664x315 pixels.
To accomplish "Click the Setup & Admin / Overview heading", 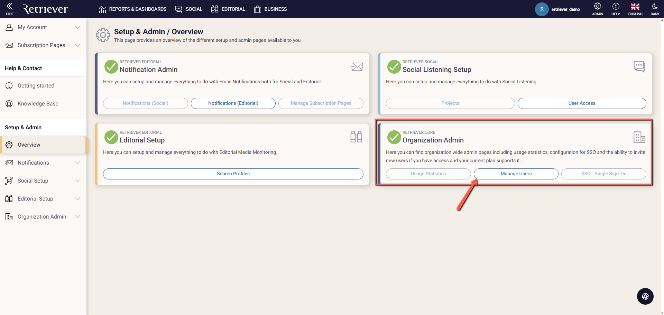I will pos(159,32).
